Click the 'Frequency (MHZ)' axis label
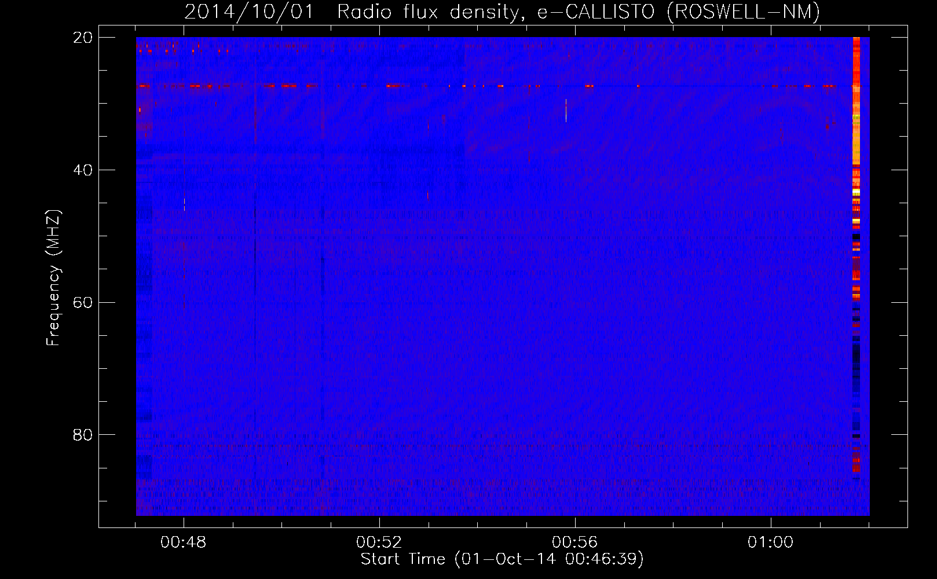The width and height of the screenshot is (937, 579). (x=53, y=278)
